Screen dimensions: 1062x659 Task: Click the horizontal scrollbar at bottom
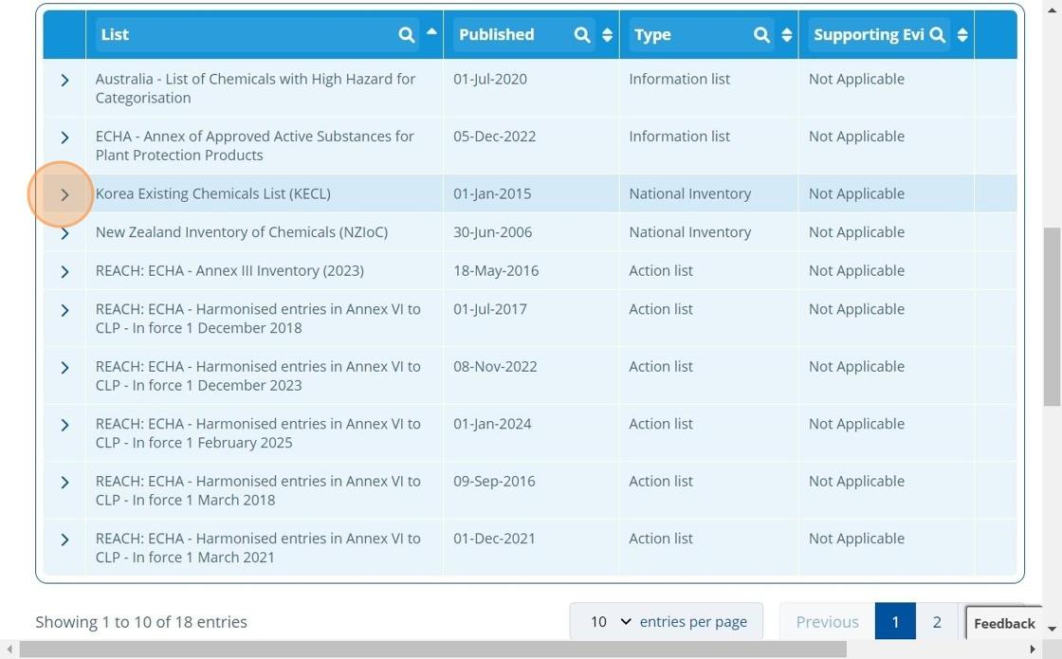click(x=432, y=650)
